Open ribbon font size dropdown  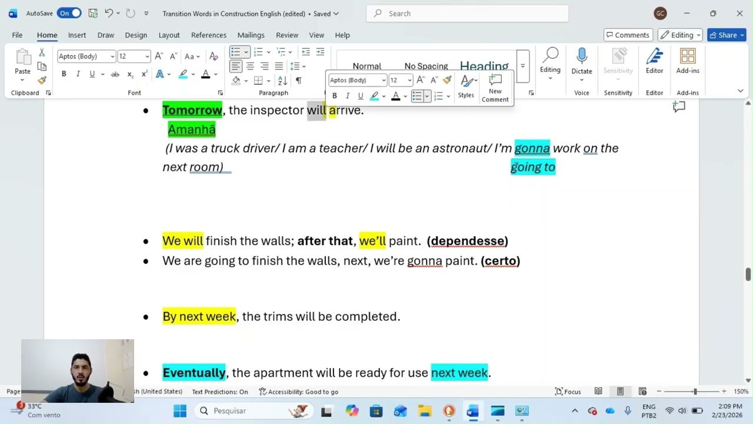[x=146, y=57]
